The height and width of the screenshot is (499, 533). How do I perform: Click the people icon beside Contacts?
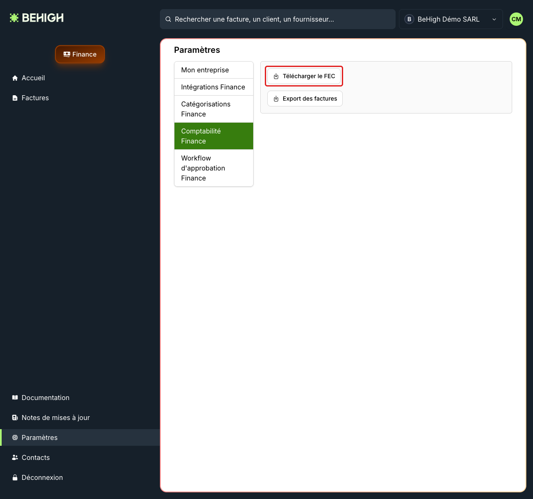click(15, 457)
